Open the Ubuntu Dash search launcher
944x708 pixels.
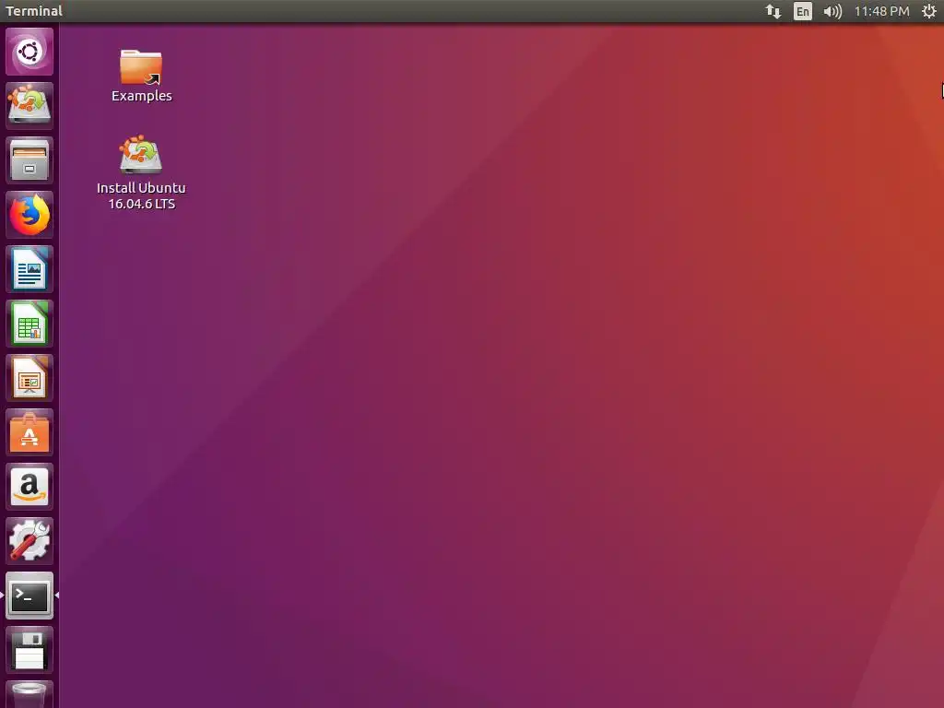click(x=29, y=52)
